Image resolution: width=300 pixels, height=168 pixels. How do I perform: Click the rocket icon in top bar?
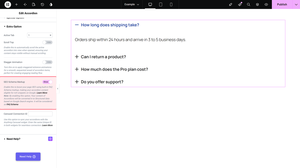231,4
